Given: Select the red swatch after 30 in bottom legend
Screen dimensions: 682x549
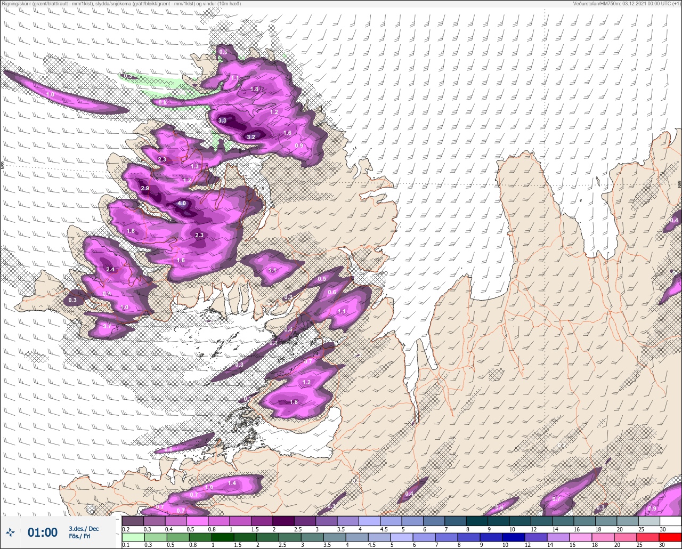Looking at the screenshot, I should coord(670,537).
